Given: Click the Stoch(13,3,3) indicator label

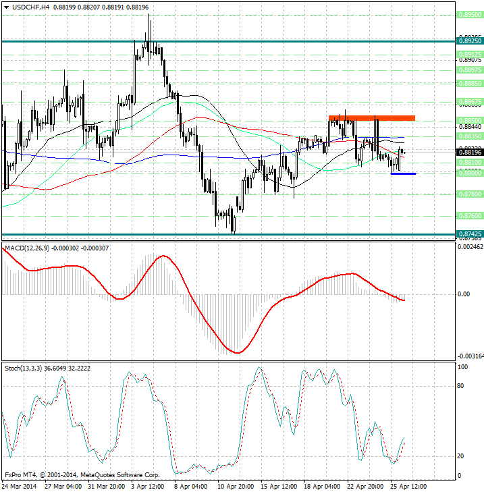Looking at the screenshot, I should 24,368.
